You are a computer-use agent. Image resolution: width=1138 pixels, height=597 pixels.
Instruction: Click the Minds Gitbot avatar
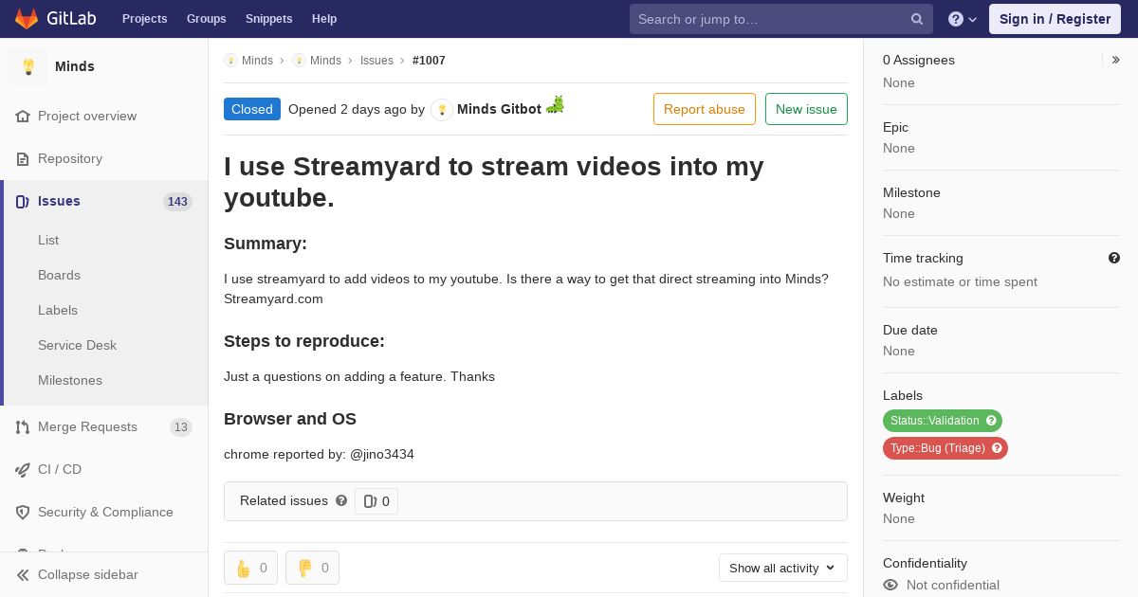[x=442, y=109]
